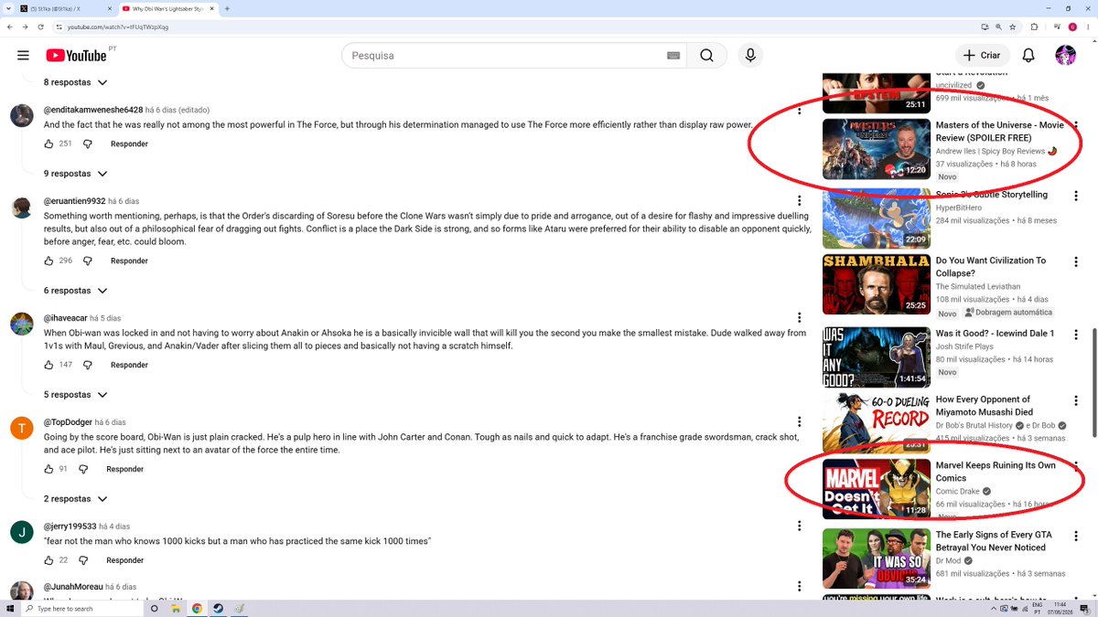
Task: Click Responder under @jerry199533's comment
Action: (124, 560)
